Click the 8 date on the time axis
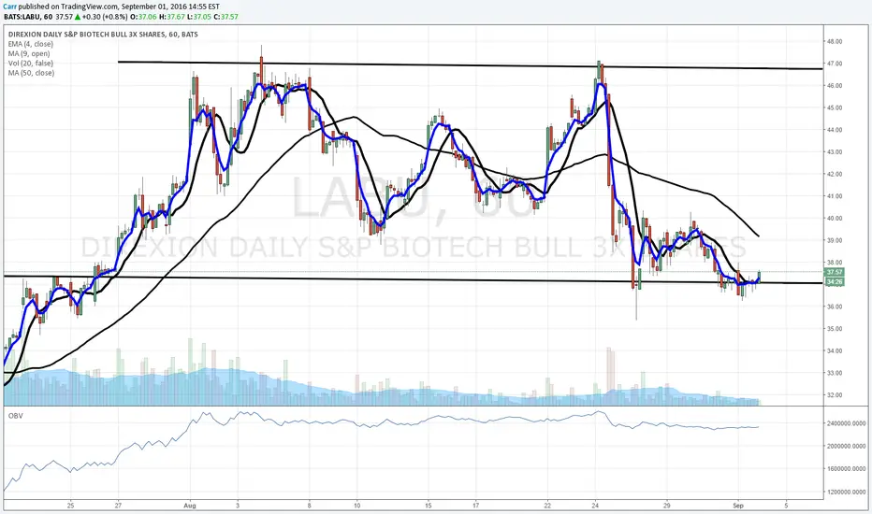Image resolution: width=872 pixels, height=514 pixels. 309,506
